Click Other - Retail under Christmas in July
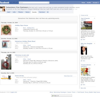The height and width of the screenshot is (97, 100). (x=27, y=59)
